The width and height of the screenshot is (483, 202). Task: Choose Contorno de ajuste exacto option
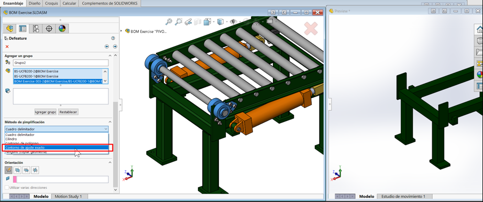[x=57, y=148]
